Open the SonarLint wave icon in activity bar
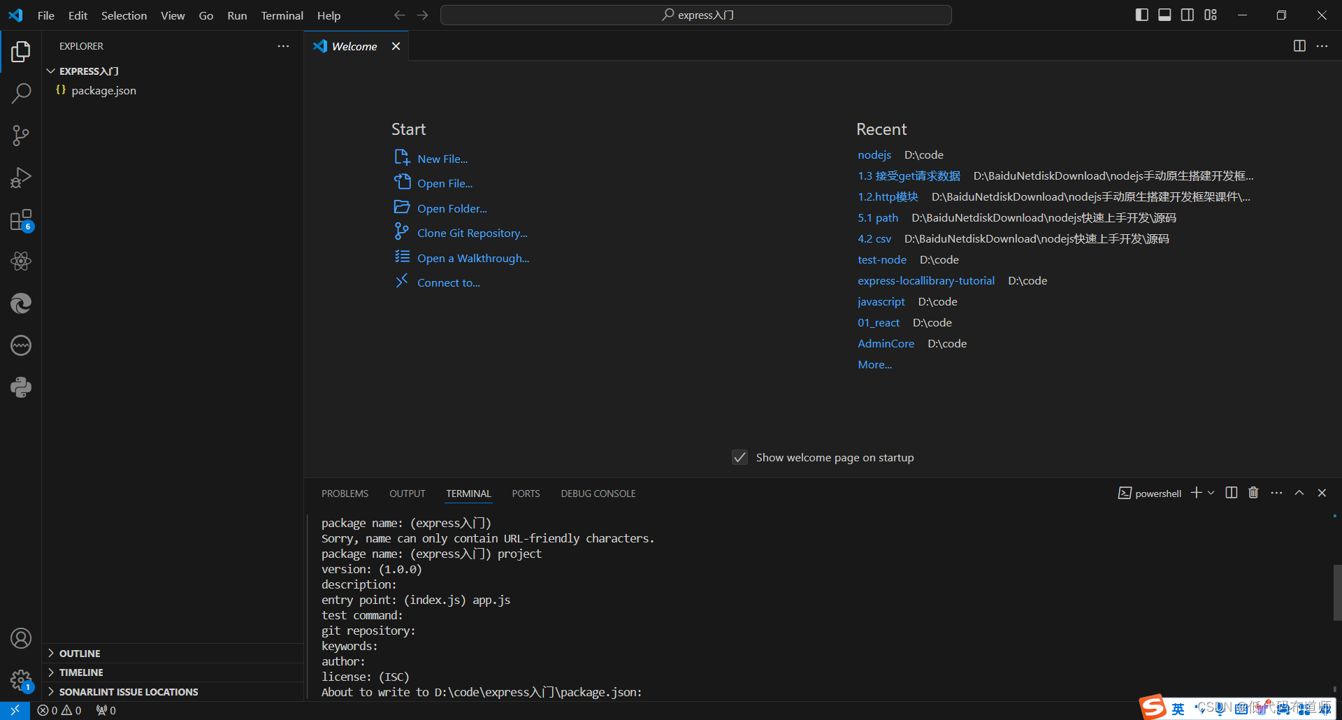The width and height of the screenshot is (1342, 720). (x=21, y=345)
